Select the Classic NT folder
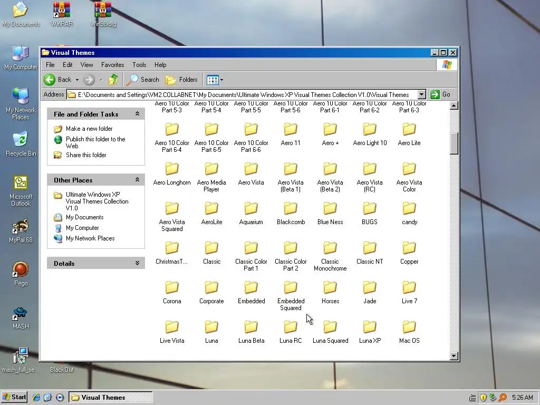The width and height of the screenshot is (540, 405). (370, 253)
